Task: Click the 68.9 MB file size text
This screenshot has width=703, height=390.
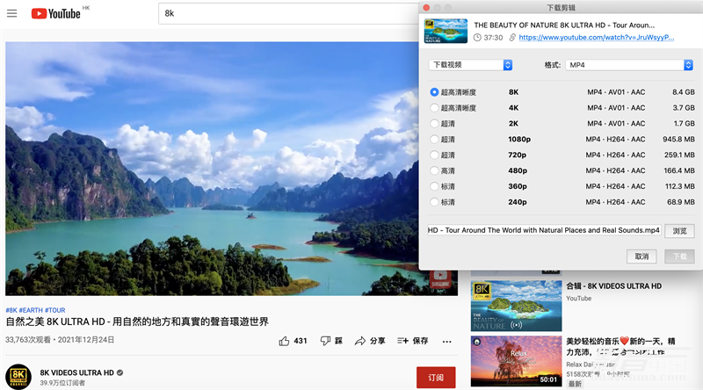Action: (x=680, y=202)
